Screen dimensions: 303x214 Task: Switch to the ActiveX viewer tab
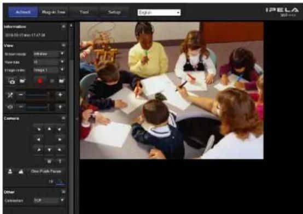pyautogui.click(x=23, y=12)
